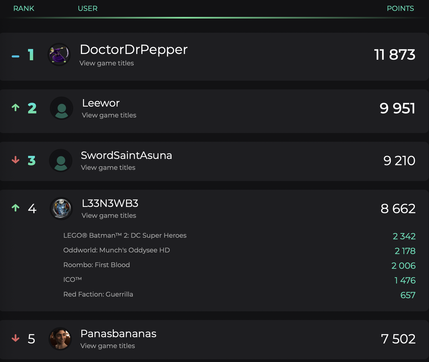Viewport: 429px width, 362px height.
Task: Expand Panasbananas' View game titles
Action: tap(108, 346)
